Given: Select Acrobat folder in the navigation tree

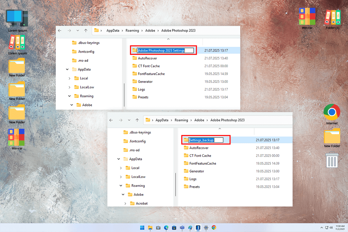Looking at the screenshot, I should pos(139,203).
